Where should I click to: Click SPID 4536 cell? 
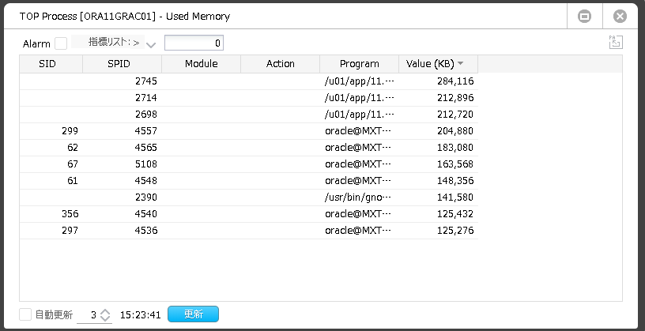click(x=123, y=231)
